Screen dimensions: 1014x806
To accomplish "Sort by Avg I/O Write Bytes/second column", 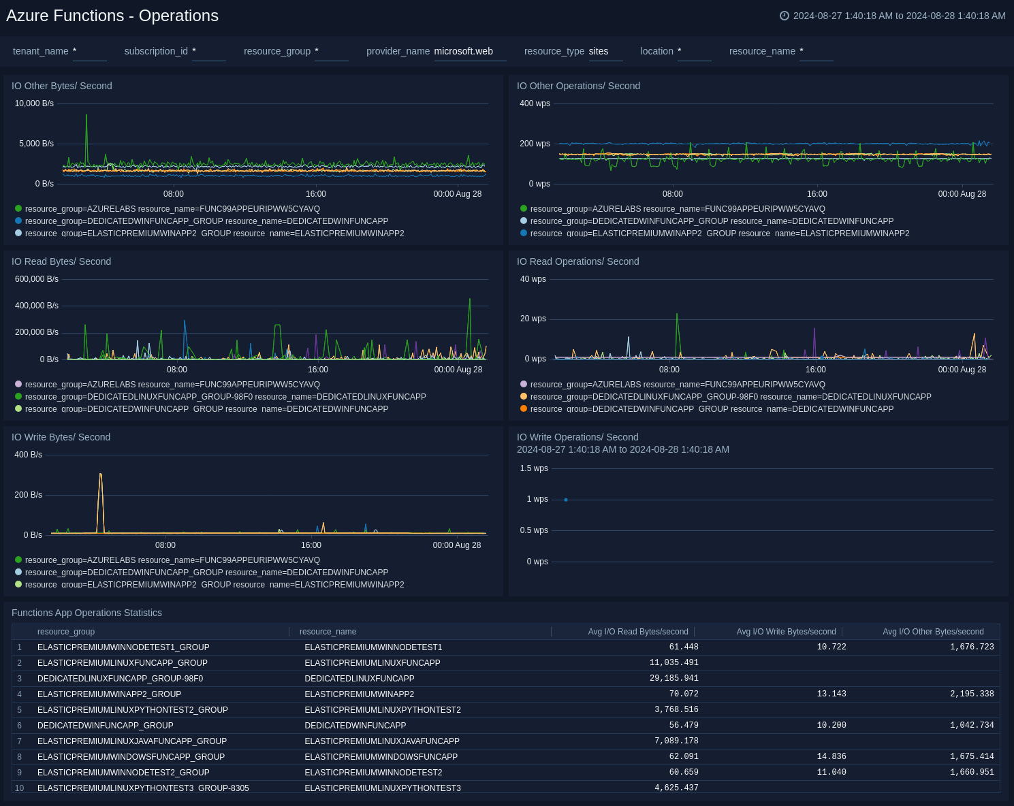I will pos(786,632).
